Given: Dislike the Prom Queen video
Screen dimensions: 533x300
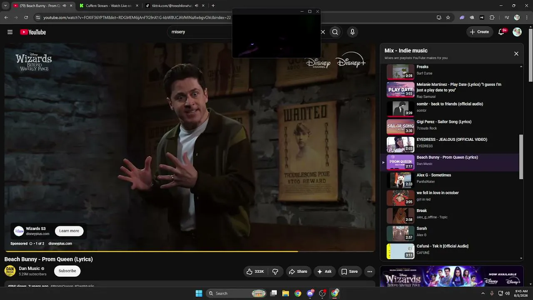Looking at the screenshot, I should coord(275,272).
